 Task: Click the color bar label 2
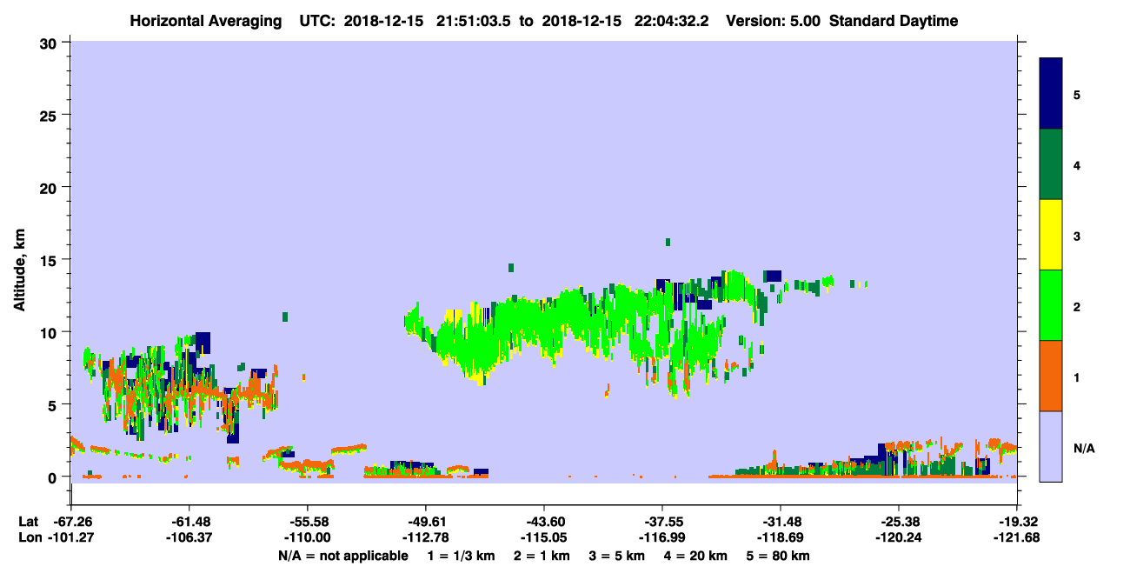click(x=1077, y=307)
